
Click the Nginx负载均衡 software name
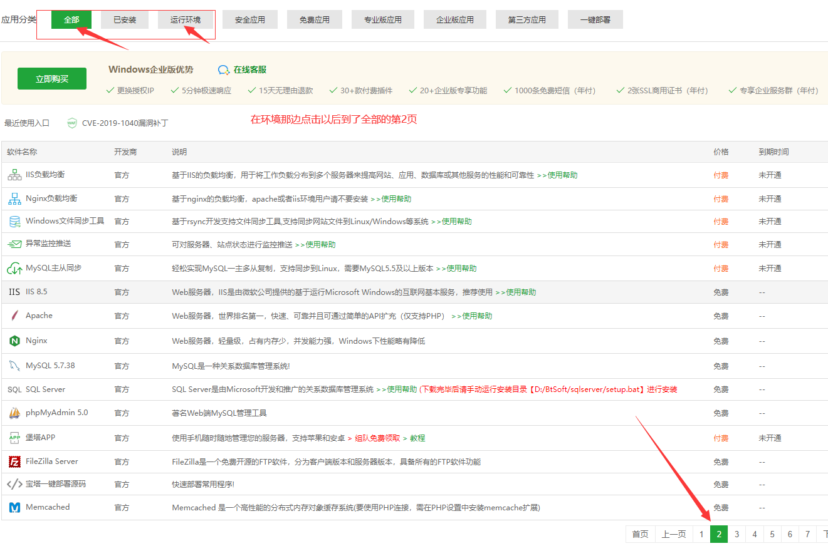(x=51, y=198)
